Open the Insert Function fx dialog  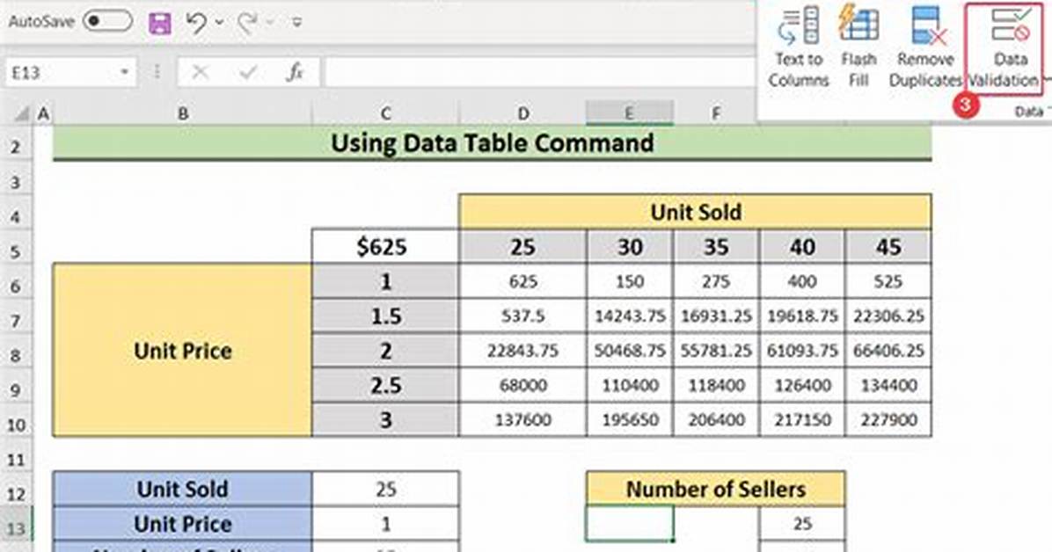tap(296, 72)
